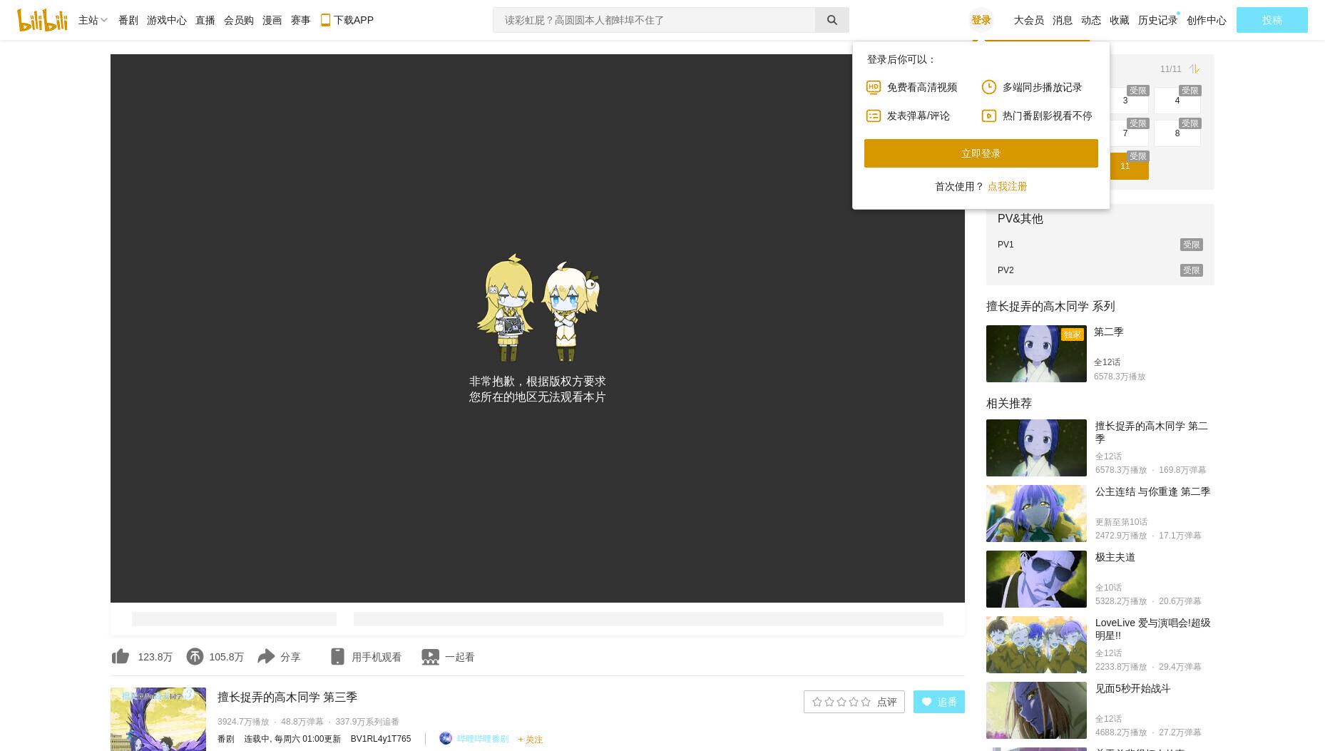The image size is (1325, 751).
Task: Toggle the episode list sort order icon
Action: click(1194, 69)
